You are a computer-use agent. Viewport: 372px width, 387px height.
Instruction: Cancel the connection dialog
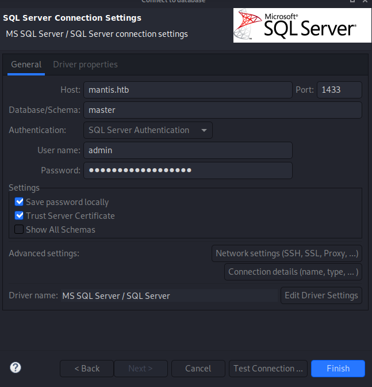coord(198,369)
